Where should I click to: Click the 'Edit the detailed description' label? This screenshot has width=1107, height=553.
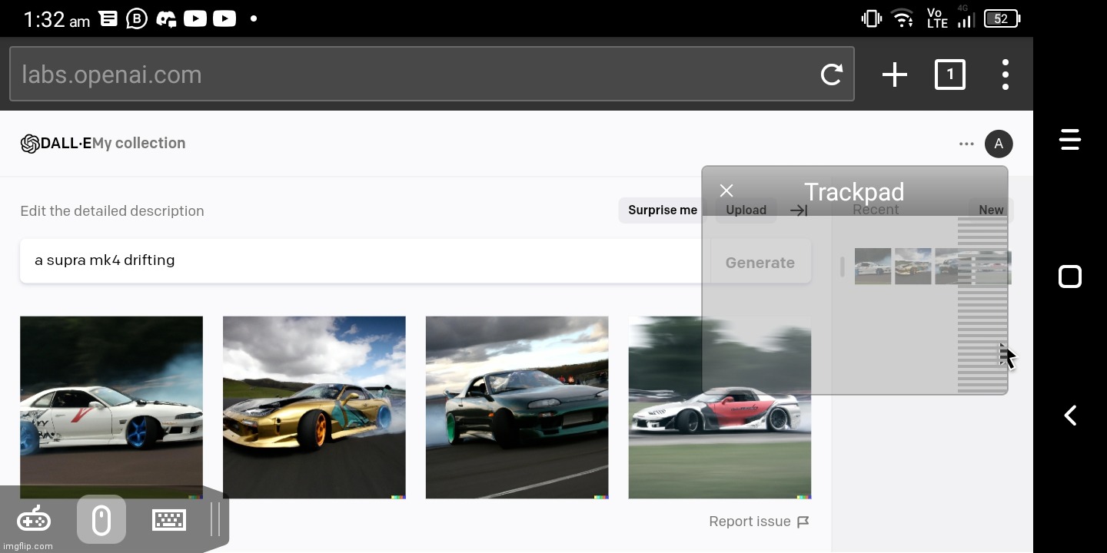112,211
